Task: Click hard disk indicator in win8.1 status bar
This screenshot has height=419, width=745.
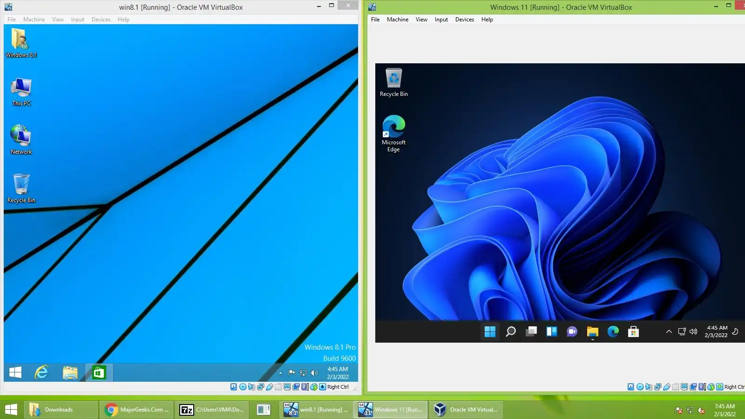Action: [234, 387]
